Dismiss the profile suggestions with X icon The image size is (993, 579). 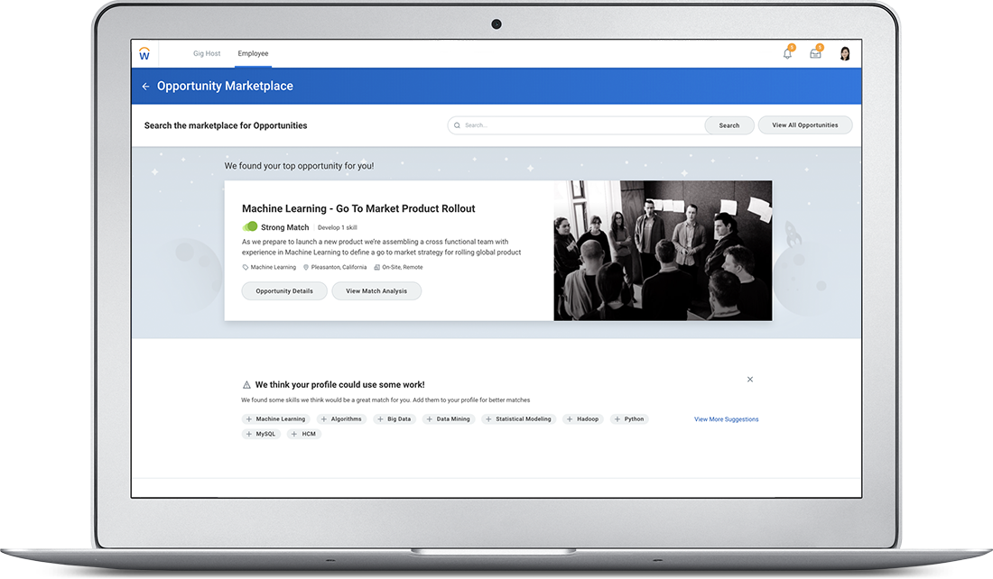click(750, 380)
